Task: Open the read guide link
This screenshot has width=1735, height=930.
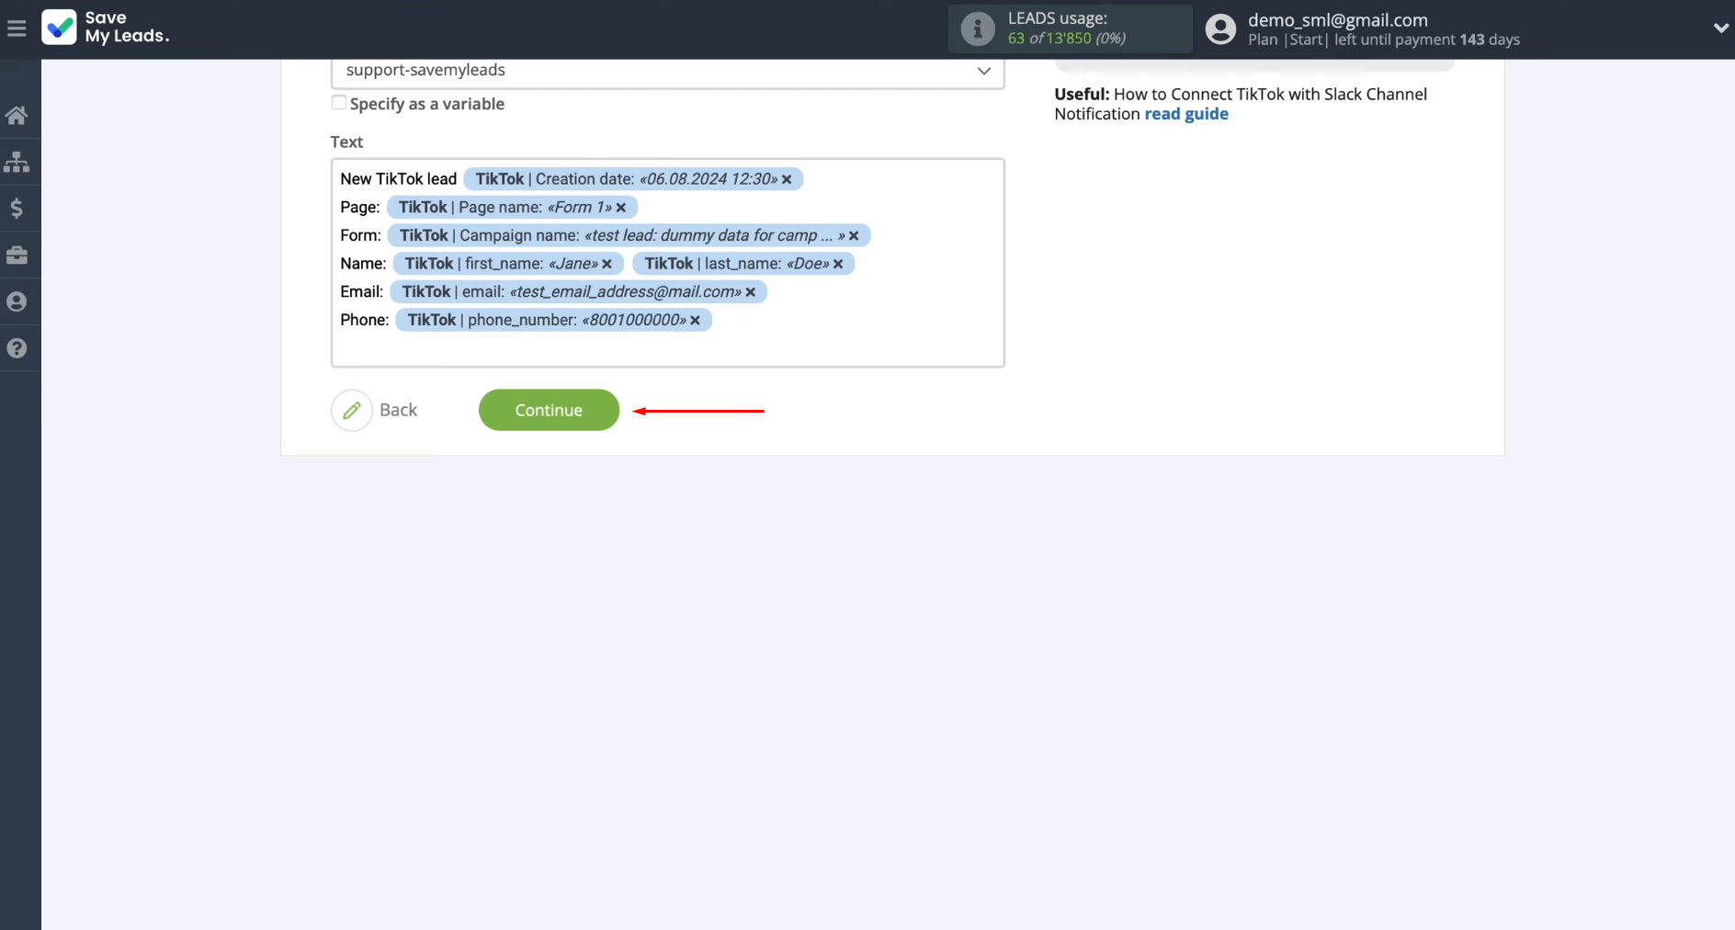Action: 1186,114
